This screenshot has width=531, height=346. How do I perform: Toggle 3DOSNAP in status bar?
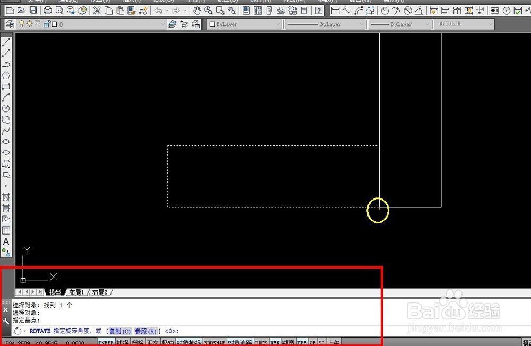tap(215, 342)
